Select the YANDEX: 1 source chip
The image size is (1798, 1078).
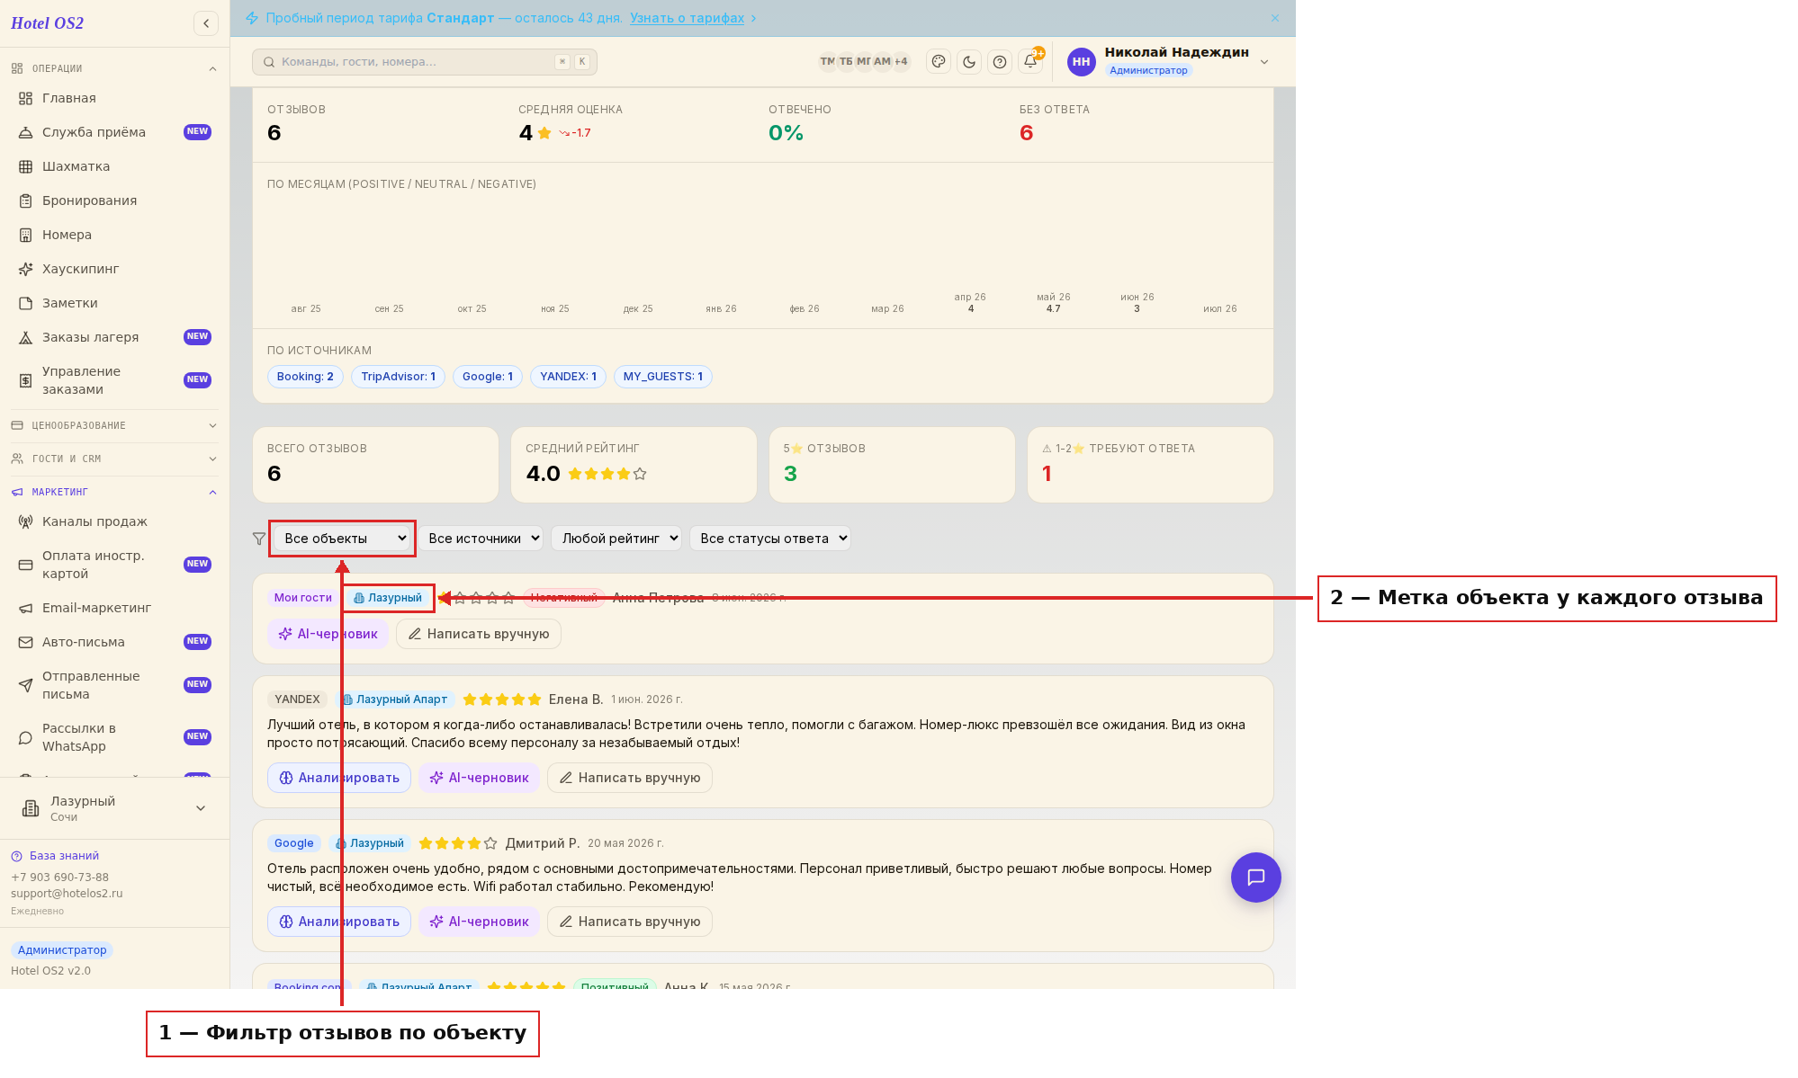coord(568,377)
